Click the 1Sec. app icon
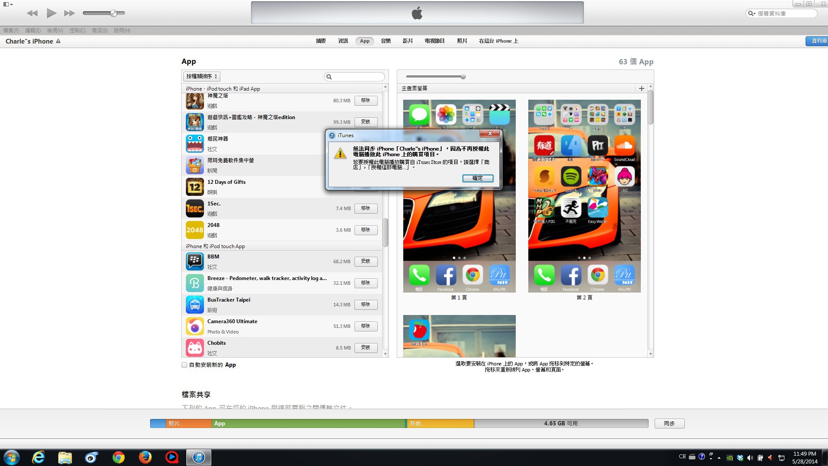 [x=195, y=208]
